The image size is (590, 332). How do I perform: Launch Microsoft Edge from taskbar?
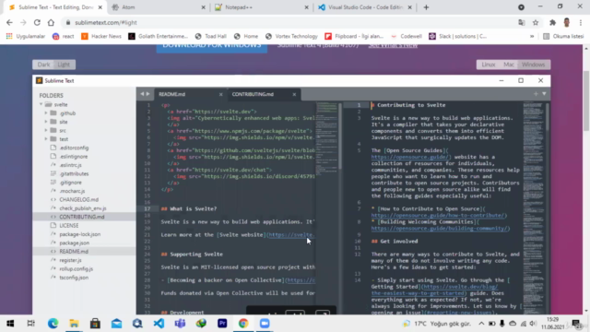53,324
